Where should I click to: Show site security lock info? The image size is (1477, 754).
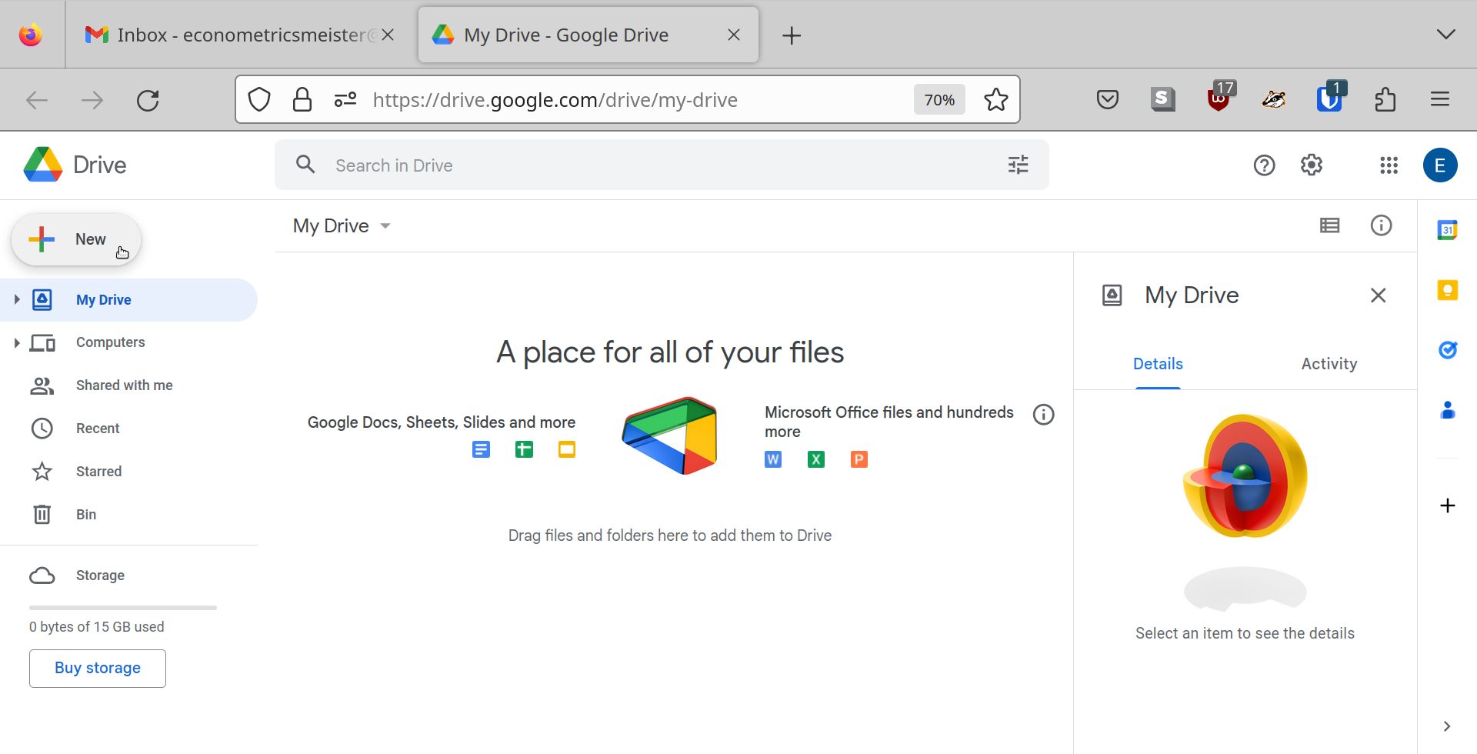[x=302, y=99]
